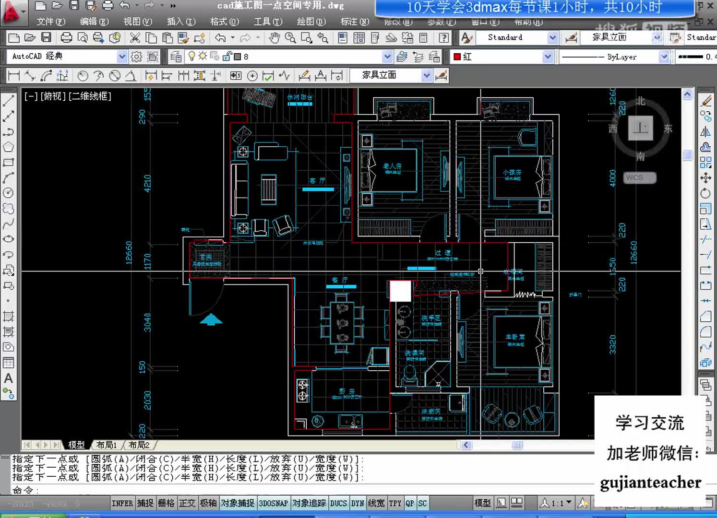The height and width of the screenshot is (518, 717).
Task: Open the 绘图 menu
Action: point(311,22)
